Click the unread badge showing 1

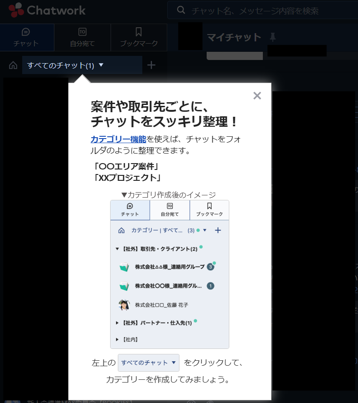pyautogui.click(x=211, y=286)
